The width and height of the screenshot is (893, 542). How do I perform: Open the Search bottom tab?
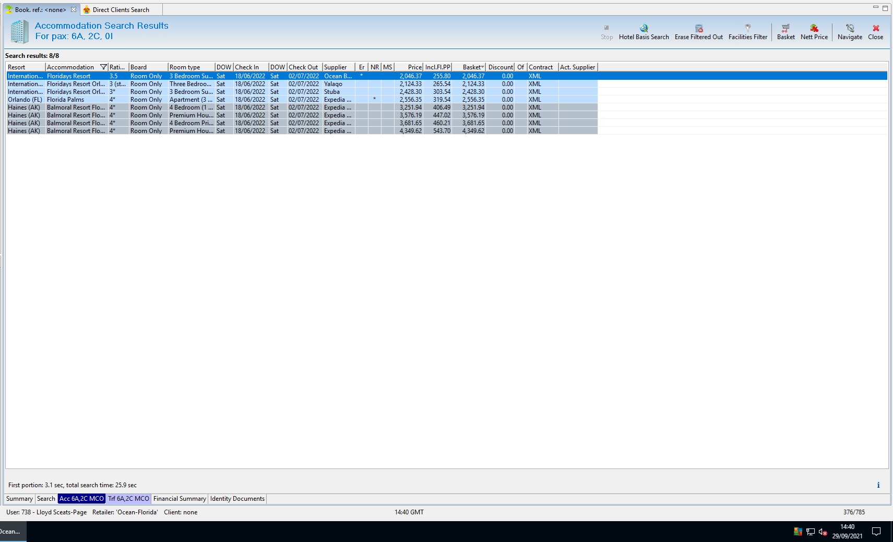coord(46,499)
